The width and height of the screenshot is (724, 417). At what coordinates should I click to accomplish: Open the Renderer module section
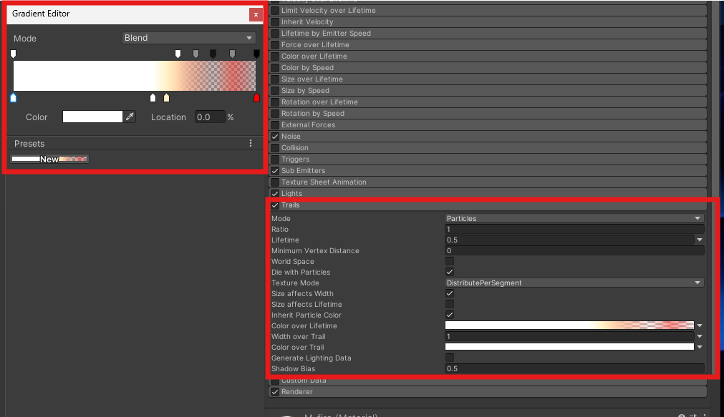(296, 392)
